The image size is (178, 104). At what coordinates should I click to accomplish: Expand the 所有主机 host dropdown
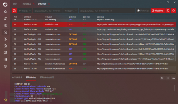click(x=70, y=11)
